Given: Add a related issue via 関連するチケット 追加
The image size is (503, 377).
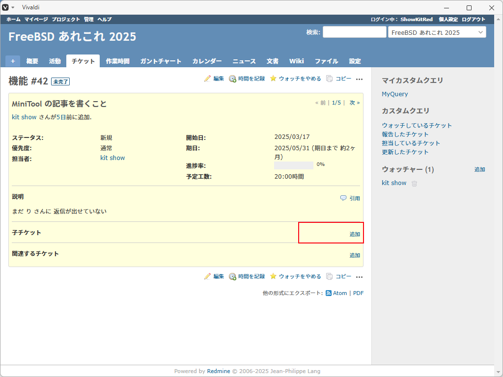Looking at the screenshot, I should 355,255.
